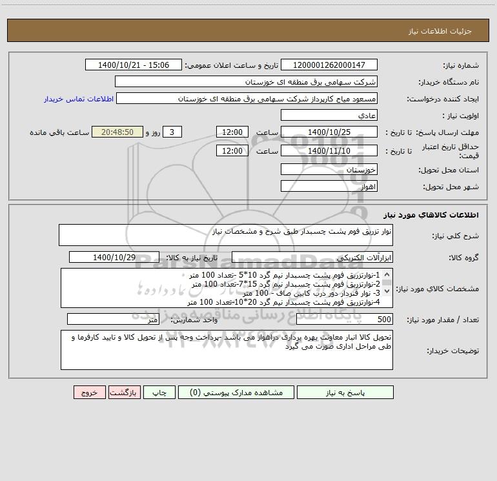Screen dimensions: 497x481
Task: Click the remaining time countdown 20:48:50
Action: (112, 132)
